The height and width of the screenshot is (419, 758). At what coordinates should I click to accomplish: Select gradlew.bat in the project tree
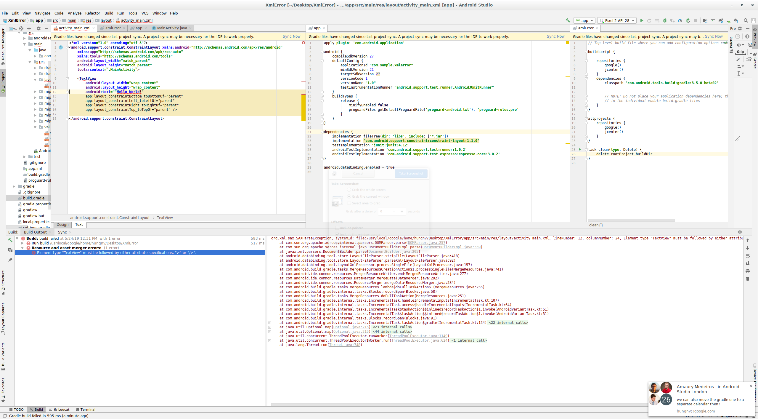33,216
